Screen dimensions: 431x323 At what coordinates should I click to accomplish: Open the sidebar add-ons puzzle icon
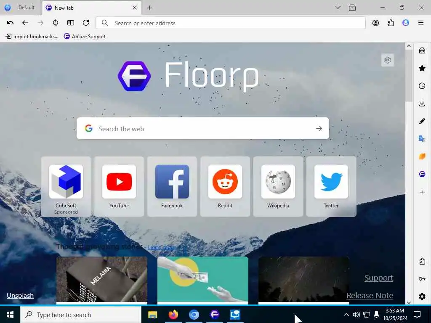(422, 261)
